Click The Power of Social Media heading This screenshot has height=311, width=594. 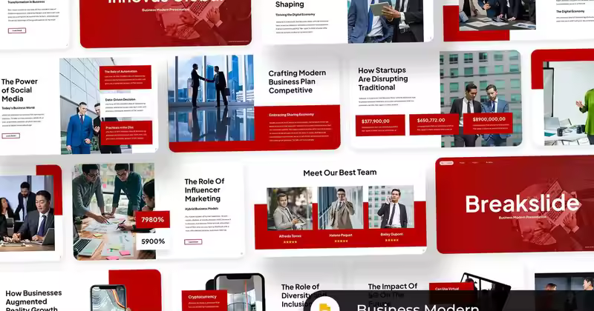19,90
